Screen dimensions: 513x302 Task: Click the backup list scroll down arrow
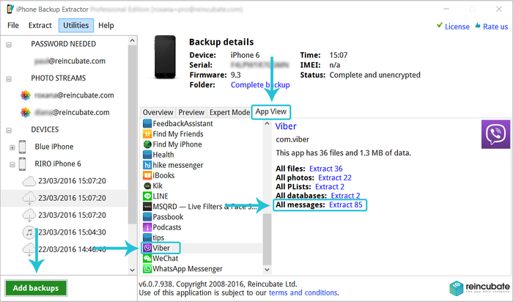(x=132, y=270)
